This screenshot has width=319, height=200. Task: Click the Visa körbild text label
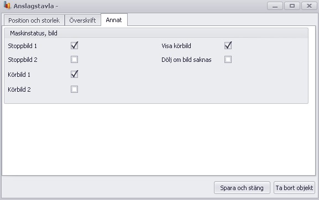(x=176, y=46)
